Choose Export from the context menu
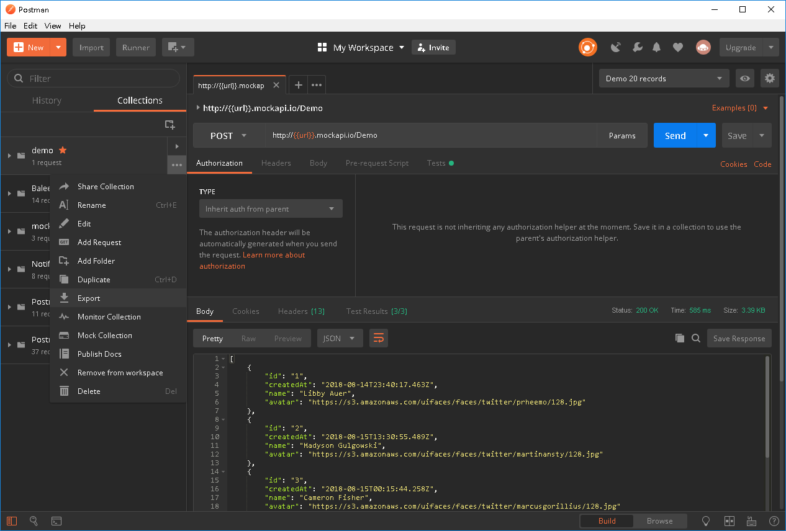 coord(118,298)
